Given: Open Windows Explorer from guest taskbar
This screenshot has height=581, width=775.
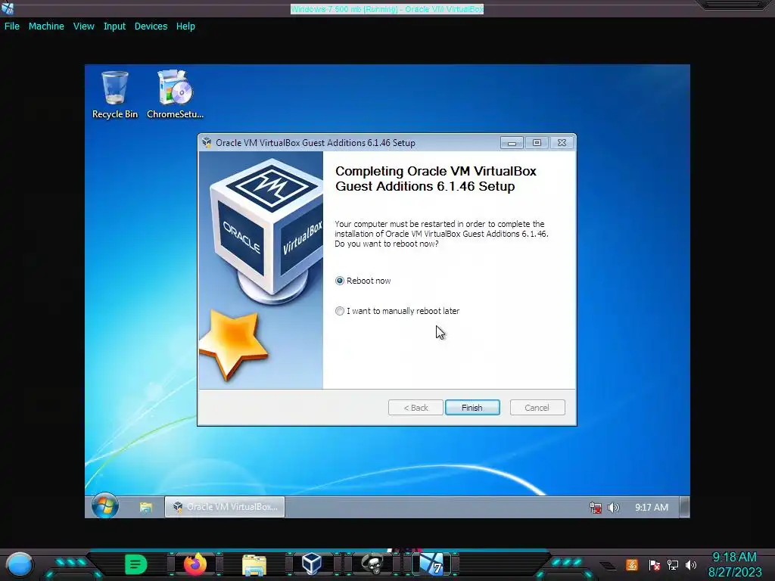Looking at the screenshot, I should [x=146, y=507].
